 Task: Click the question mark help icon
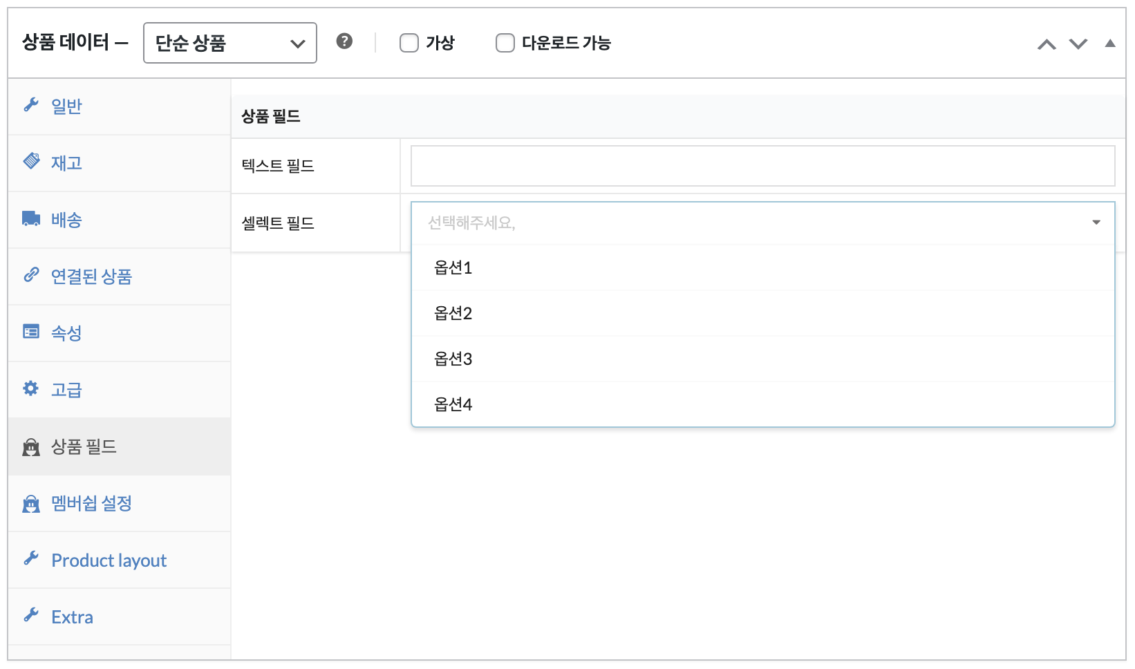344,41
